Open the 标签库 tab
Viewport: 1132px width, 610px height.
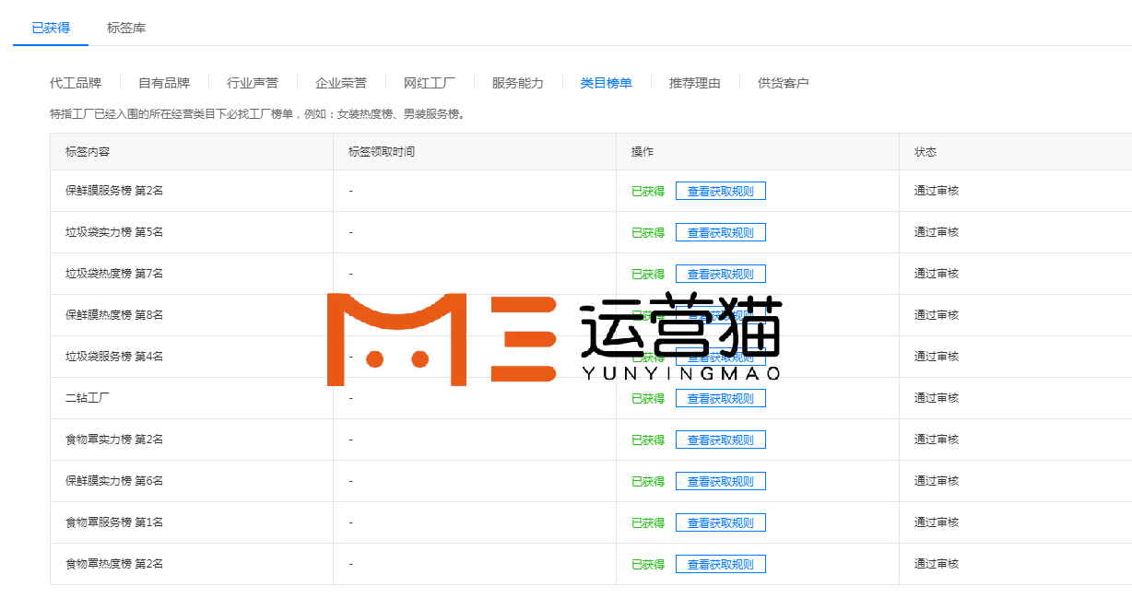tap(126, 28)
